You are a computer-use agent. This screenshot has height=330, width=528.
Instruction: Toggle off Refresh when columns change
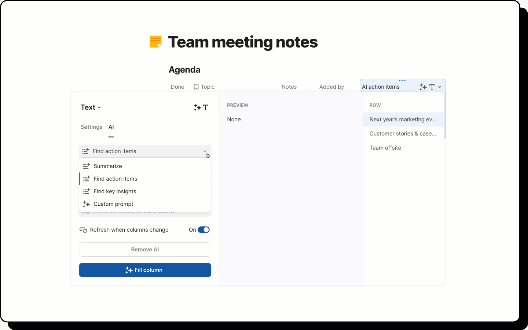(203, 230)
